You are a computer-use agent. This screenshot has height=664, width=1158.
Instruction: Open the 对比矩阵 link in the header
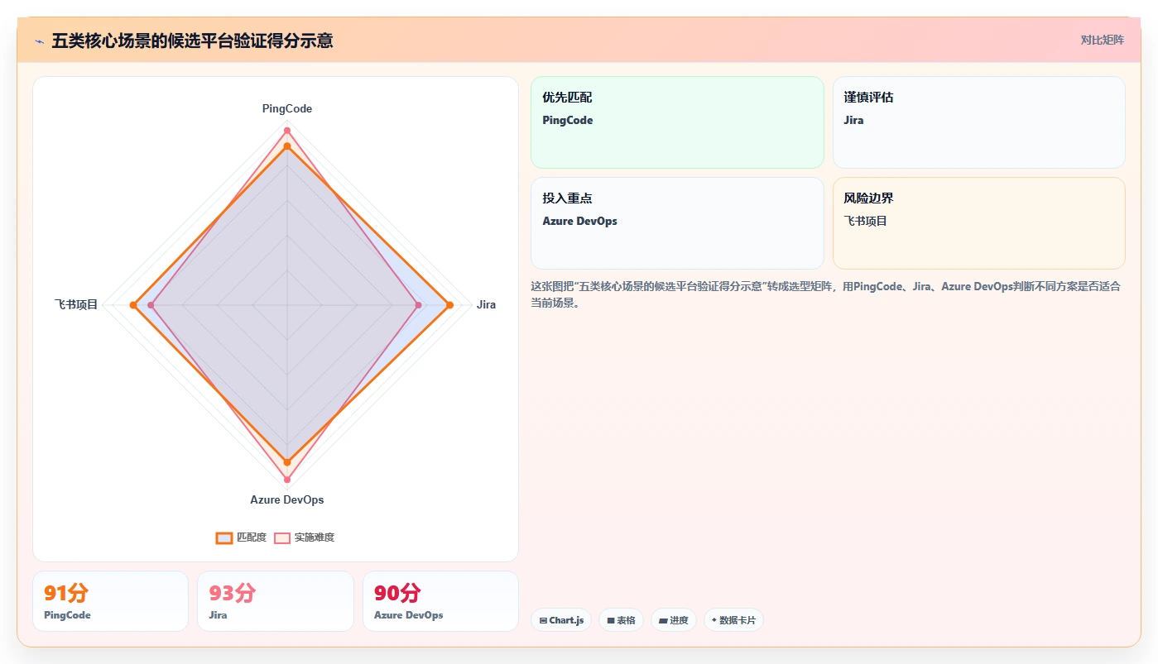[1102, 40]
